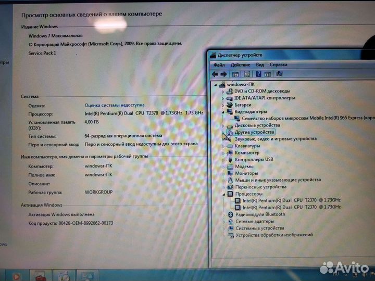The width and height of the screenshot is (375, 281).
Task: Go back with Device Manager's left arrow
Action: pyautogui.click(x=215, y=74)
